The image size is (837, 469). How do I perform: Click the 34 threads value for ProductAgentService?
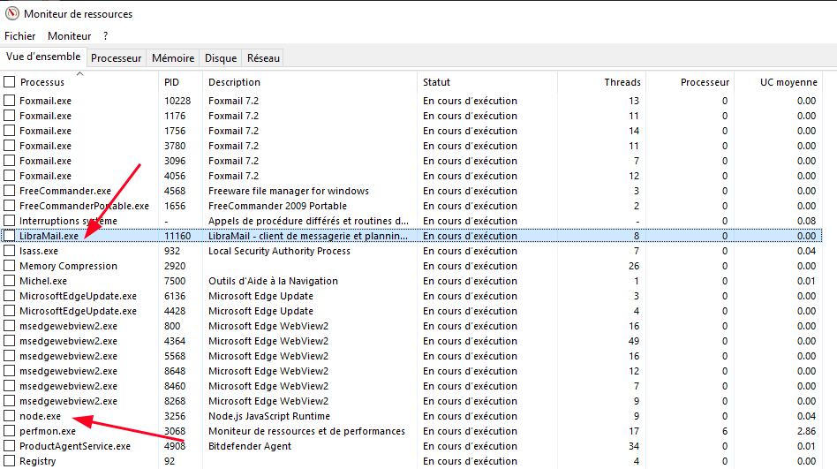[x=634, y=446]
